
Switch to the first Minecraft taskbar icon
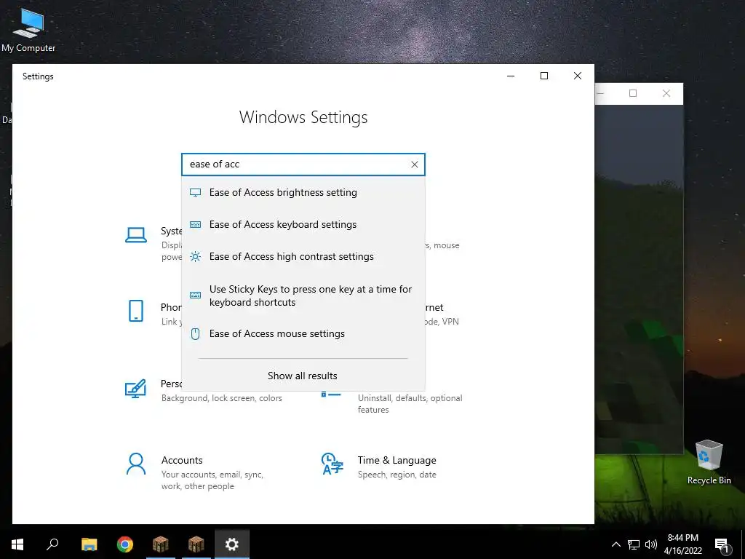161,544
